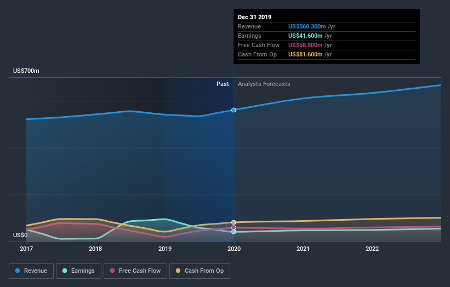Click the 2020 x-axis label
Image resolution: width=450 pixels, height=287 pixels.
click(234, 249)
